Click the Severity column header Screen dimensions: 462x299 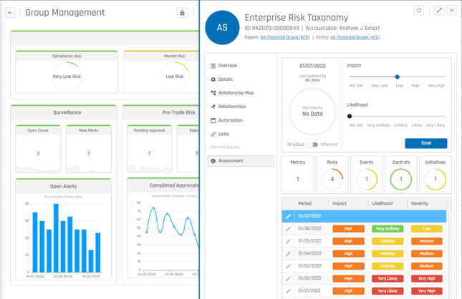point(420,204)
